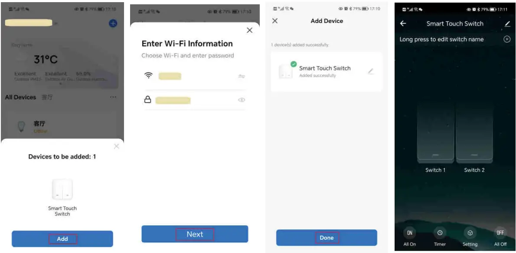Click the Add button for Smart Touch Switch
516x253 pixels.
[62, 239]
